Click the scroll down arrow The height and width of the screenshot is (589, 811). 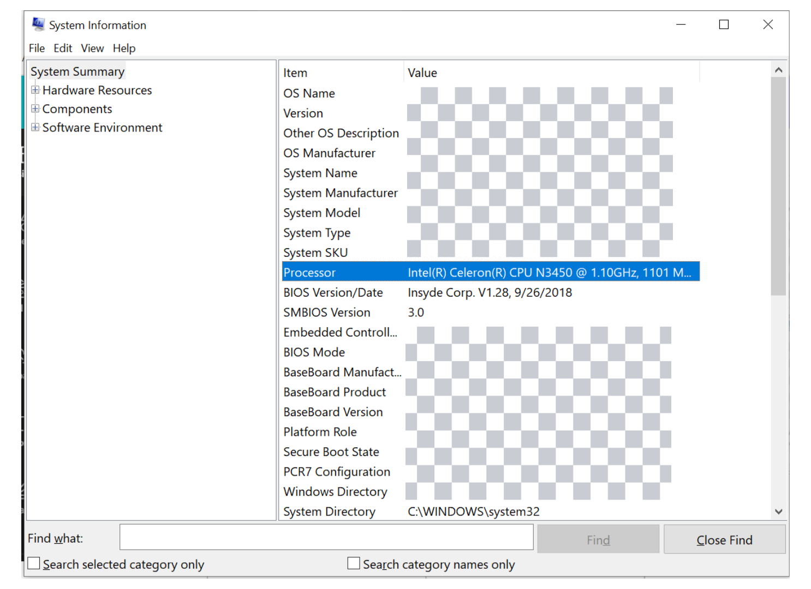pyautogui.click(x=779, y=512)
